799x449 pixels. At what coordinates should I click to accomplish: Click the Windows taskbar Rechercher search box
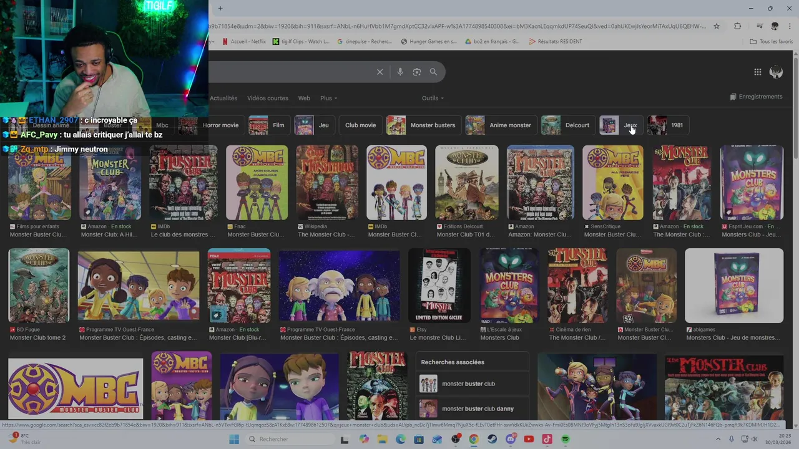tap(290, 439)
